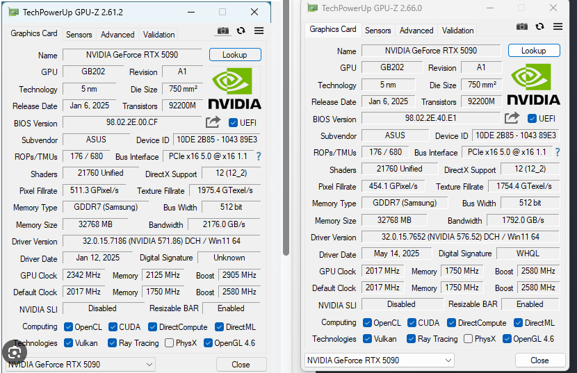Open Sensors tab in GPU-Z 2.66.0
Screen dimensions: 577x373
377,31
